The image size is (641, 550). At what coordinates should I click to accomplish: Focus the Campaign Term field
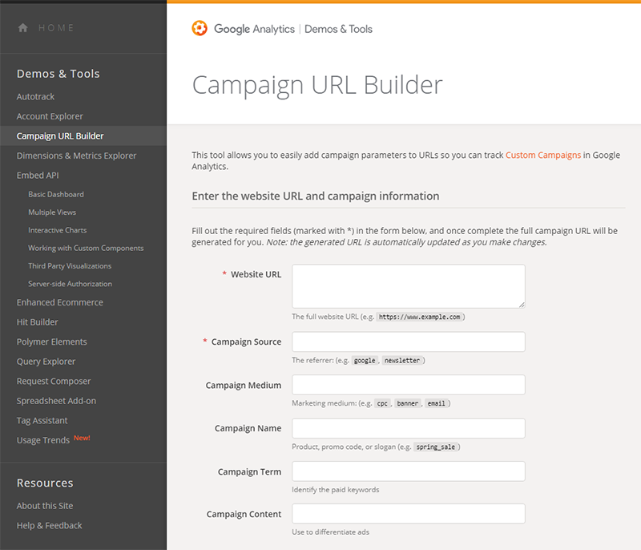pos(409,471)
